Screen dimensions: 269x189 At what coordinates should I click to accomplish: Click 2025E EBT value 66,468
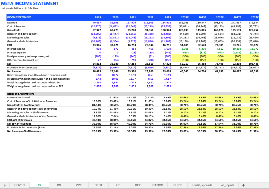201,64
